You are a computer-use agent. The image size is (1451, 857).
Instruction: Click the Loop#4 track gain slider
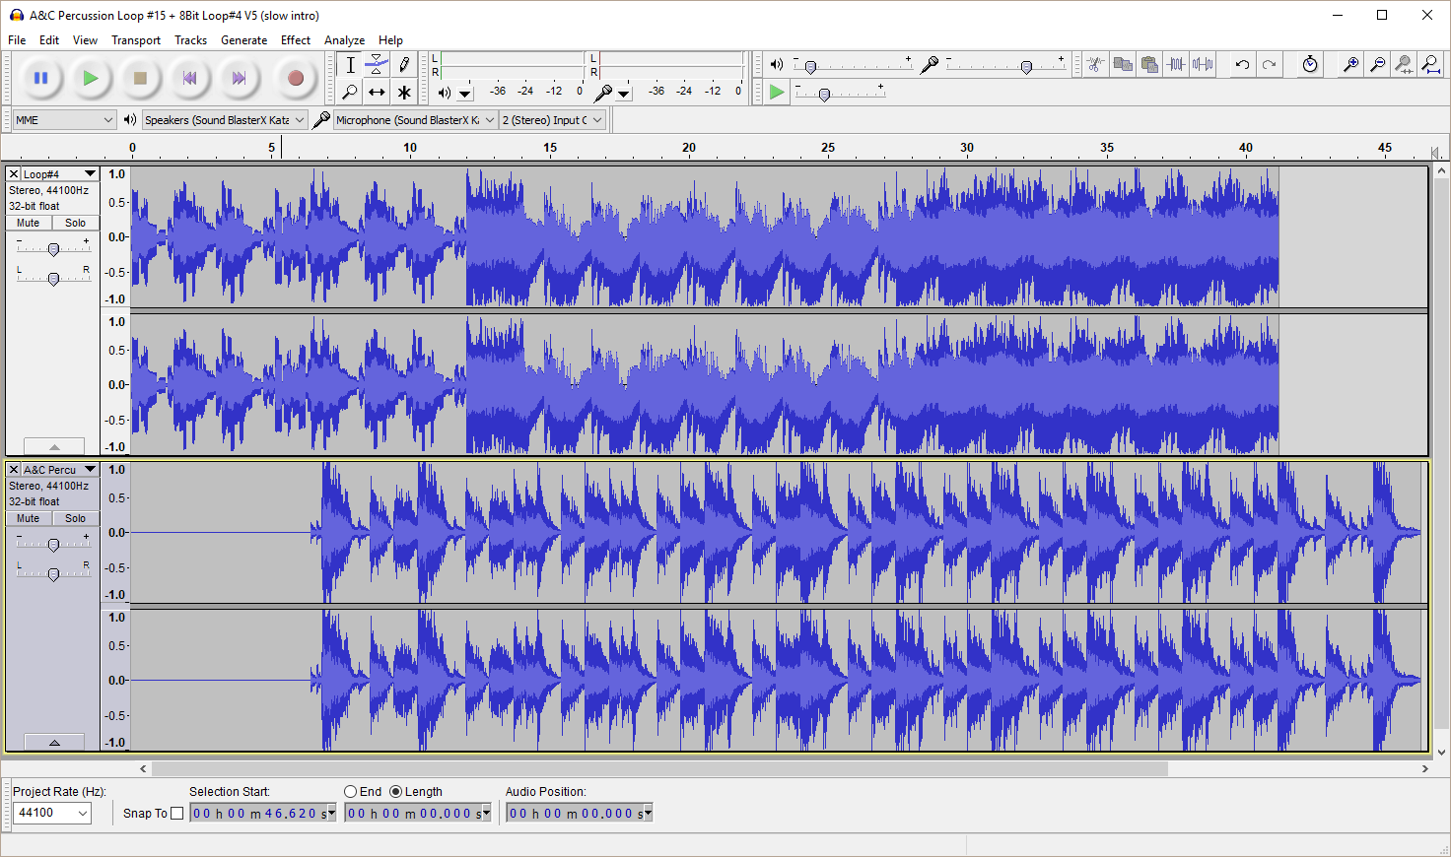pyautogui.click(x=54, y=249)
